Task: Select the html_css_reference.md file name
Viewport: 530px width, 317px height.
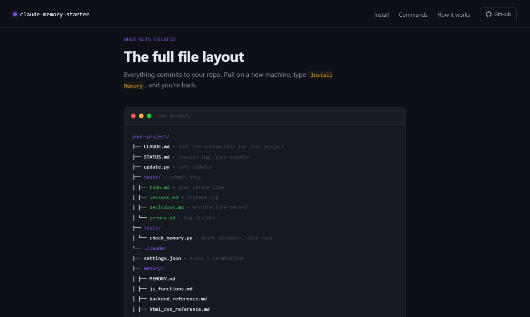Action: coord(179,309)
